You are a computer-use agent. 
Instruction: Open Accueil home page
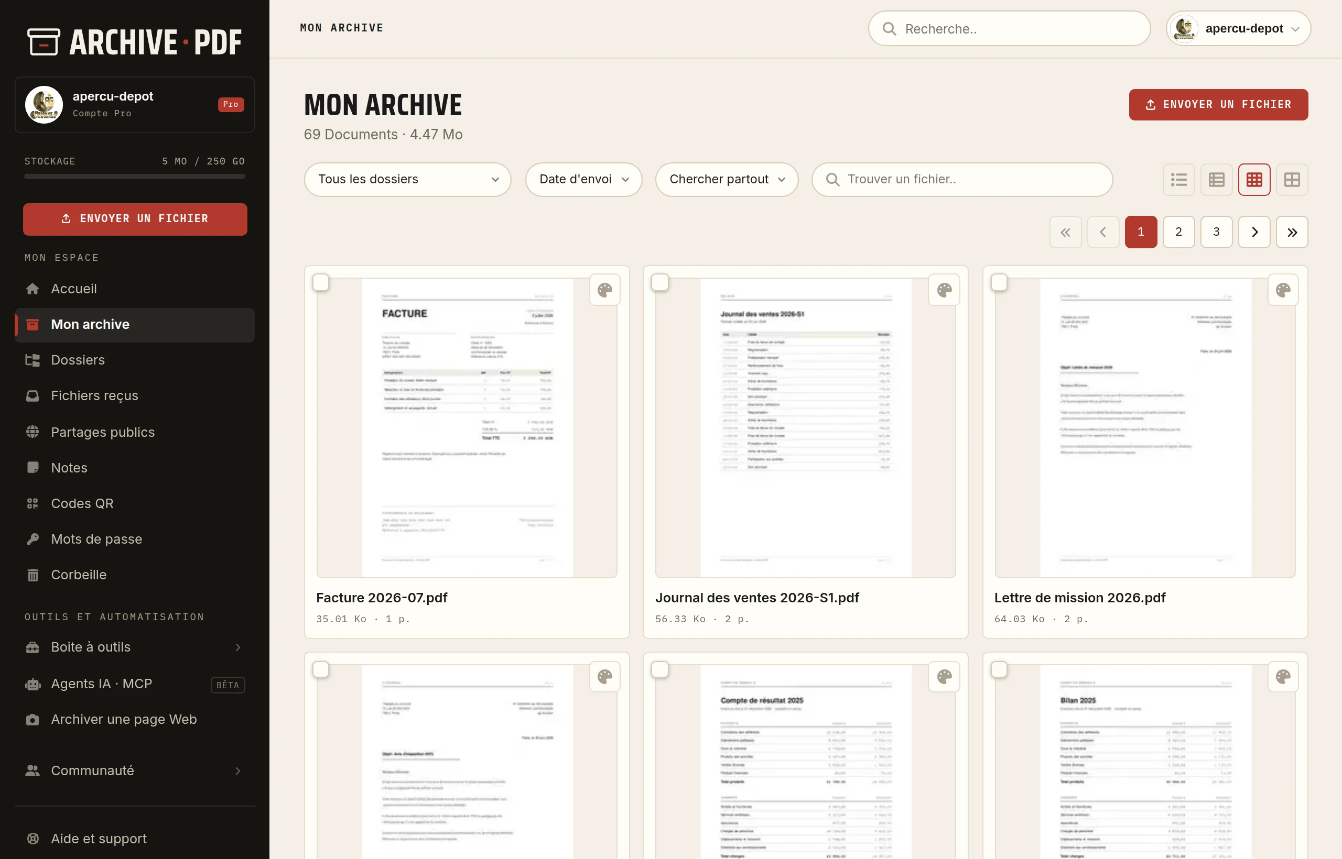[135, 289]
